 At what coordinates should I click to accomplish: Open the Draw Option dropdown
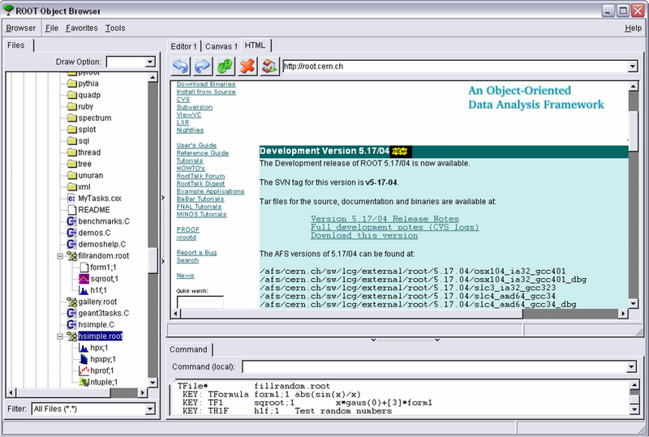tap(149, 62)
